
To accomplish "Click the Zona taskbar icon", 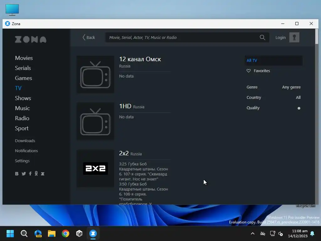I will tap(93, 233).
